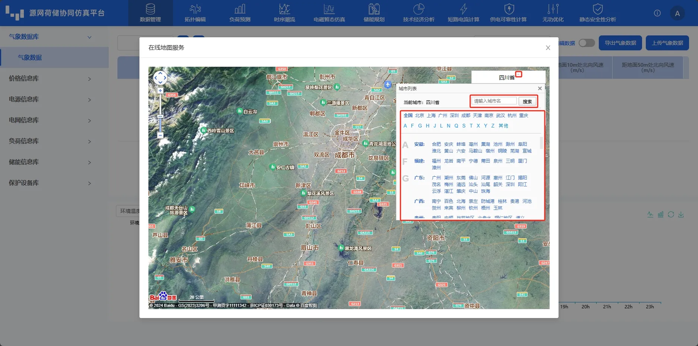Click the airport icon on the map
This screenshot has width=698, height=346.
(388, 85)
